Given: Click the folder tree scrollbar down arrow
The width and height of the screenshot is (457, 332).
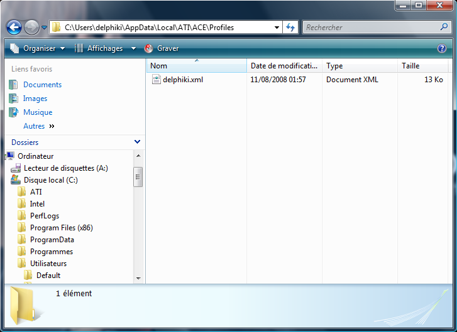Looking at the screenshot, I should click(138, 277).
